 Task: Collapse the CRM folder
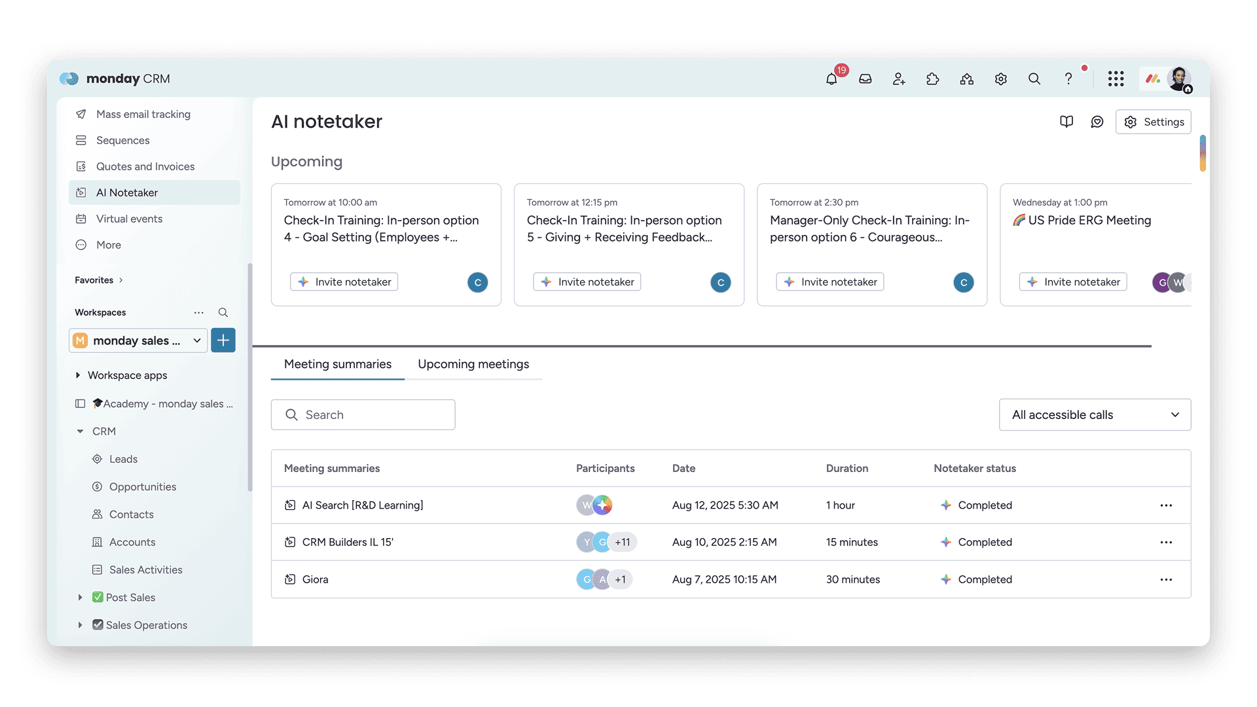point(80,431)
